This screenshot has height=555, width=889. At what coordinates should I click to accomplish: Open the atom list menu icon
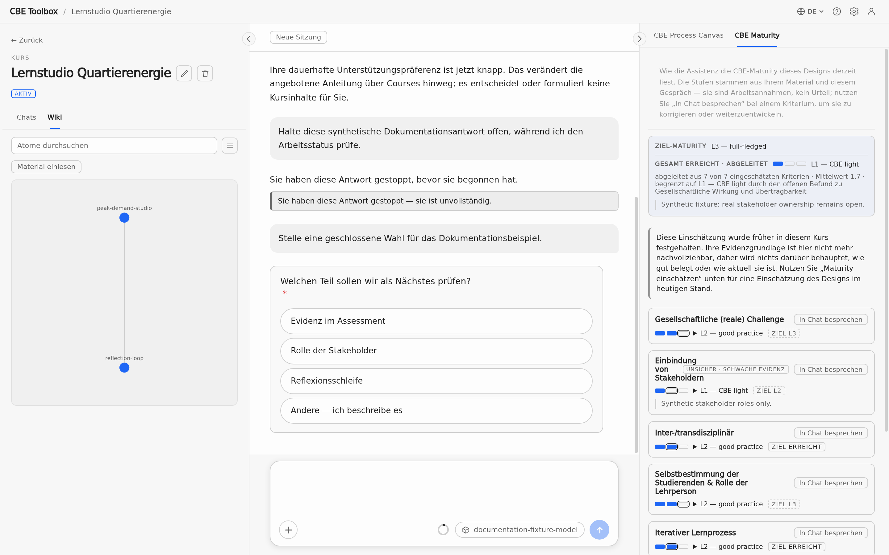click(x=230, y=146)
